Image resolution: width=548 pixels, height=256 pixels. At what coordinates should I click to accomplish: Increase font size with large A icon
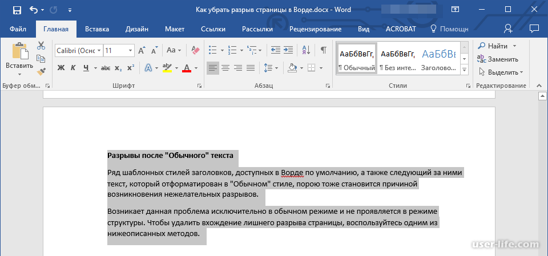tap(142, 50)
